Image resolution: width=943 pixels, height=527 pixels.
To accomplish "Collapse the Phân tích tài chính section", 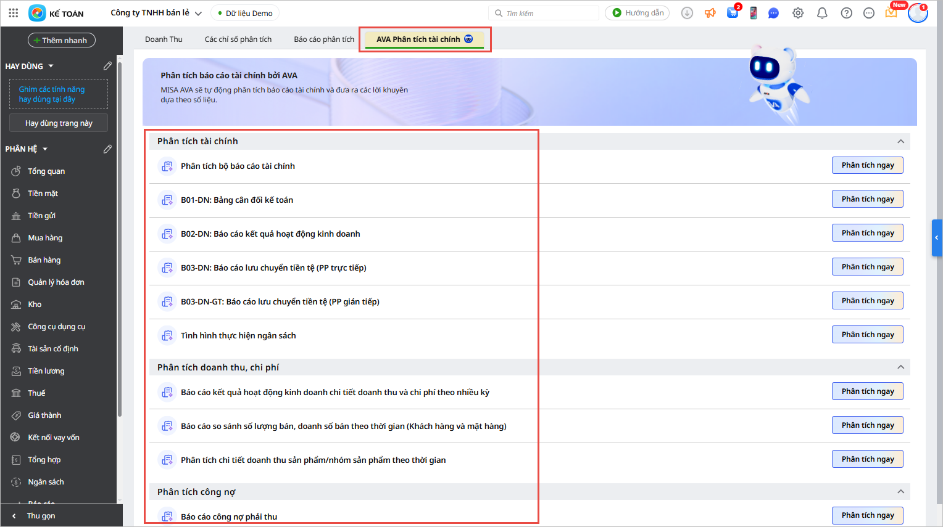I will tap(900, 141).
